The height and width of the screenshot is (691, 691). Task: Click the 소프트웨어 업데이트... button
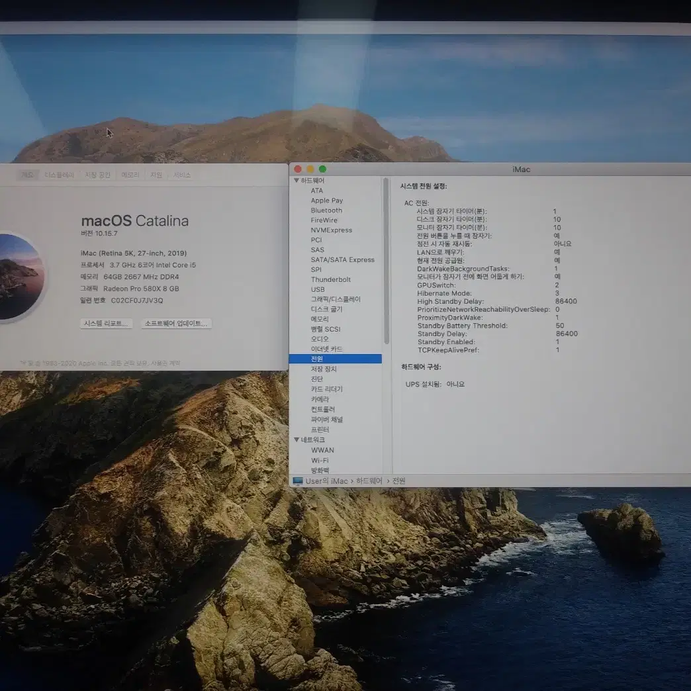pyautogui.click(x=176, y=324)
